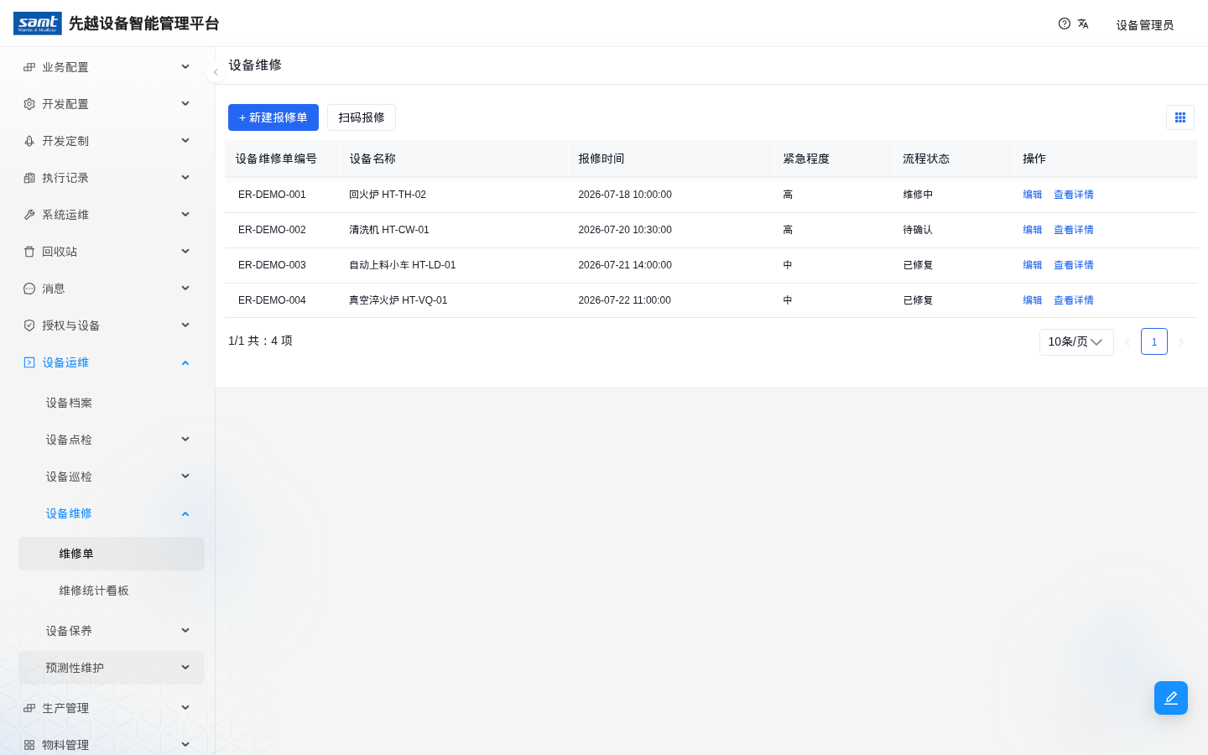Click 编辑 for ER-DEMO-003

pyautogui.click(x=1033, y=265)
